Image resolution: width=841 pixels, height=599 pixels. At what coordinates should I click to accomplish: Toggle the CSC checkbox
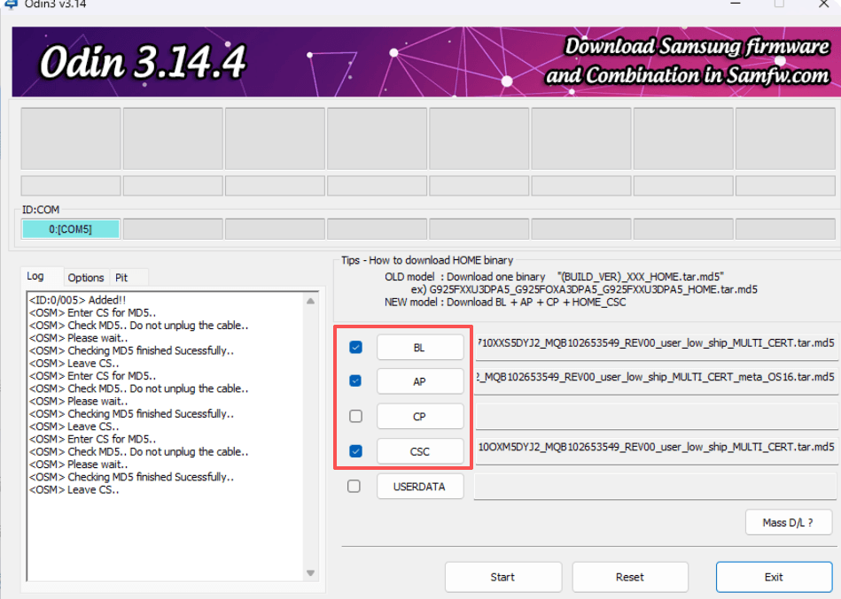[x=355, y=451]
